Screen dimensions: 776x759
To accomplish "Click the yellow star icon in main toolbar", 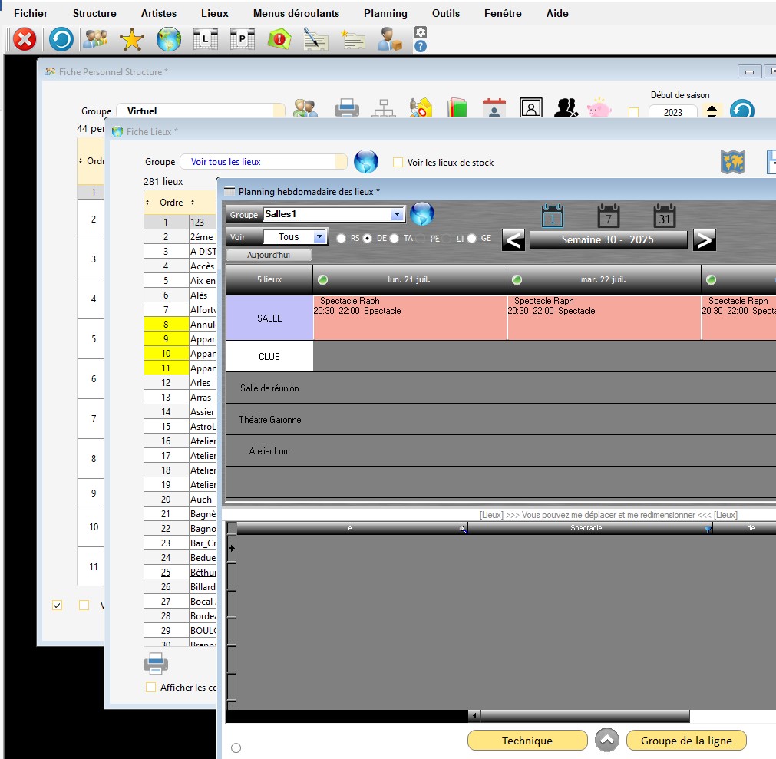I will pyautogui.click(x=132, y=39).
